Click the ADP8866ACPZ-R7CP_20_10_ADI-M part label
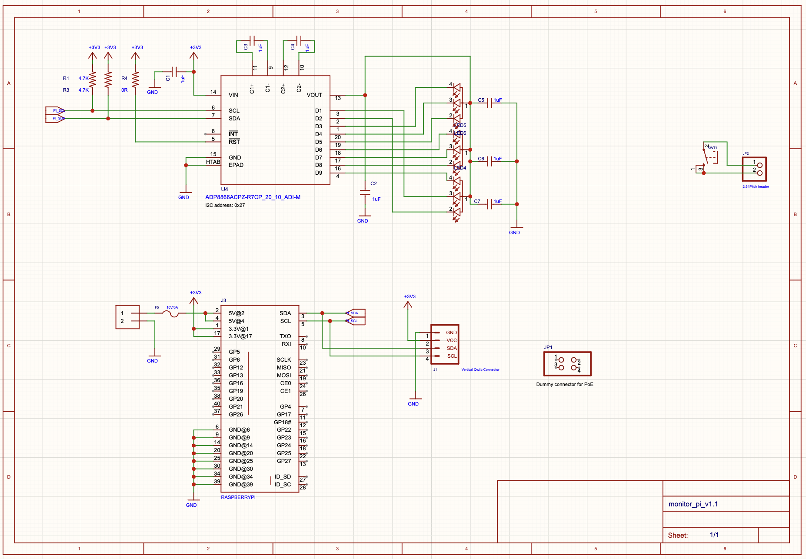The width and height of the screenshot is (806, 559). point(253,197)
